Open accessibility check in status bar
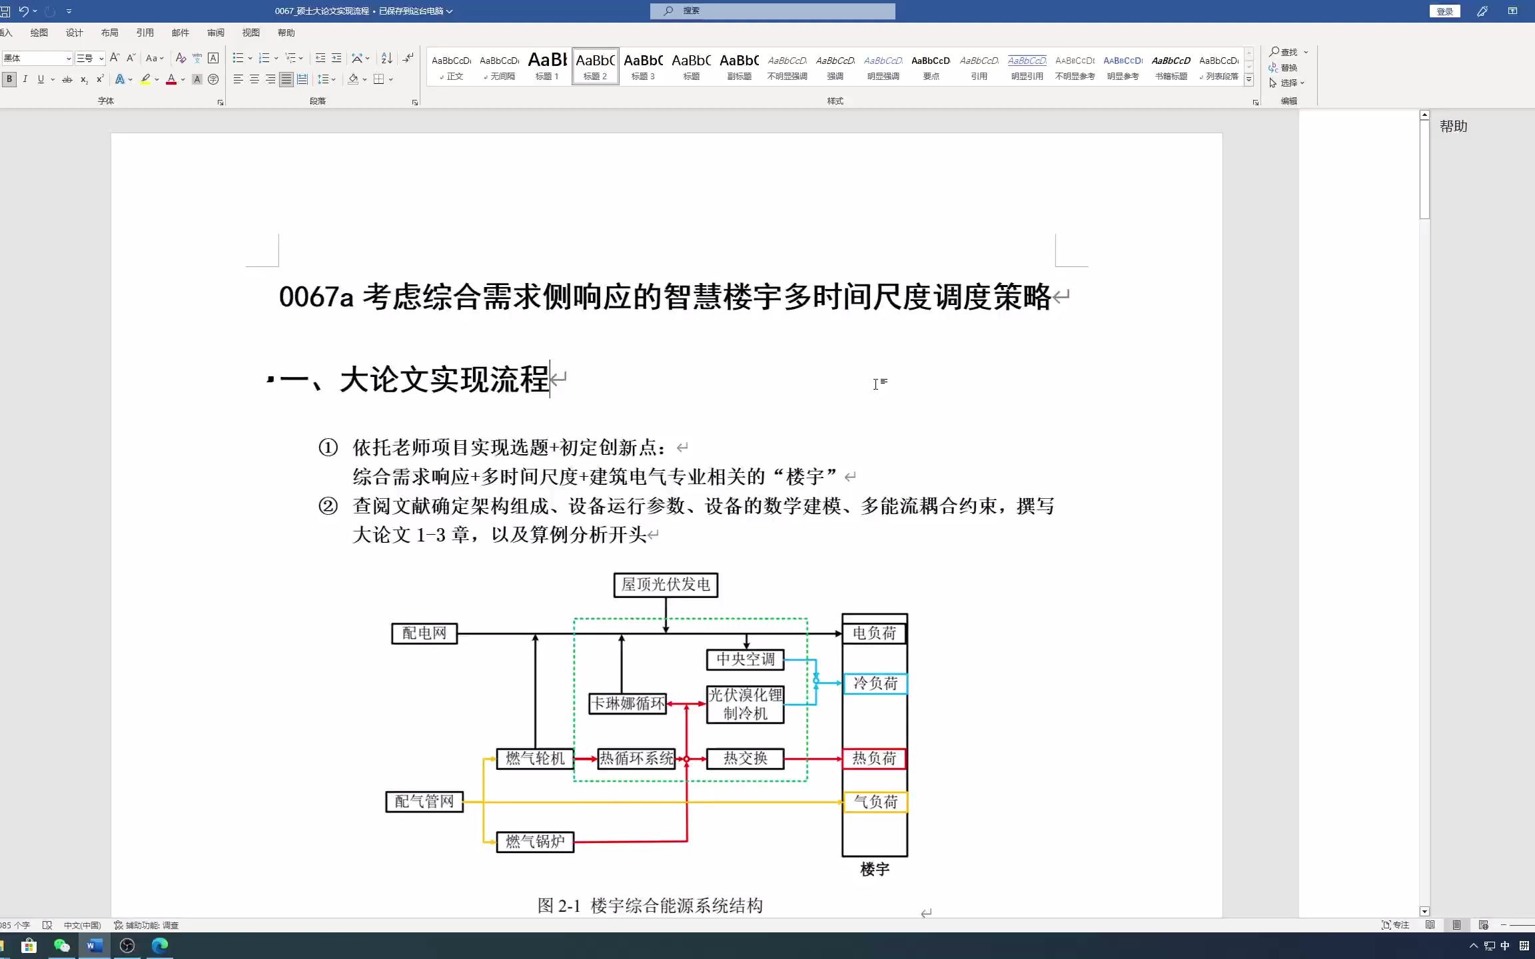Viewport: 1535px width, 959px height. (146, 925)
